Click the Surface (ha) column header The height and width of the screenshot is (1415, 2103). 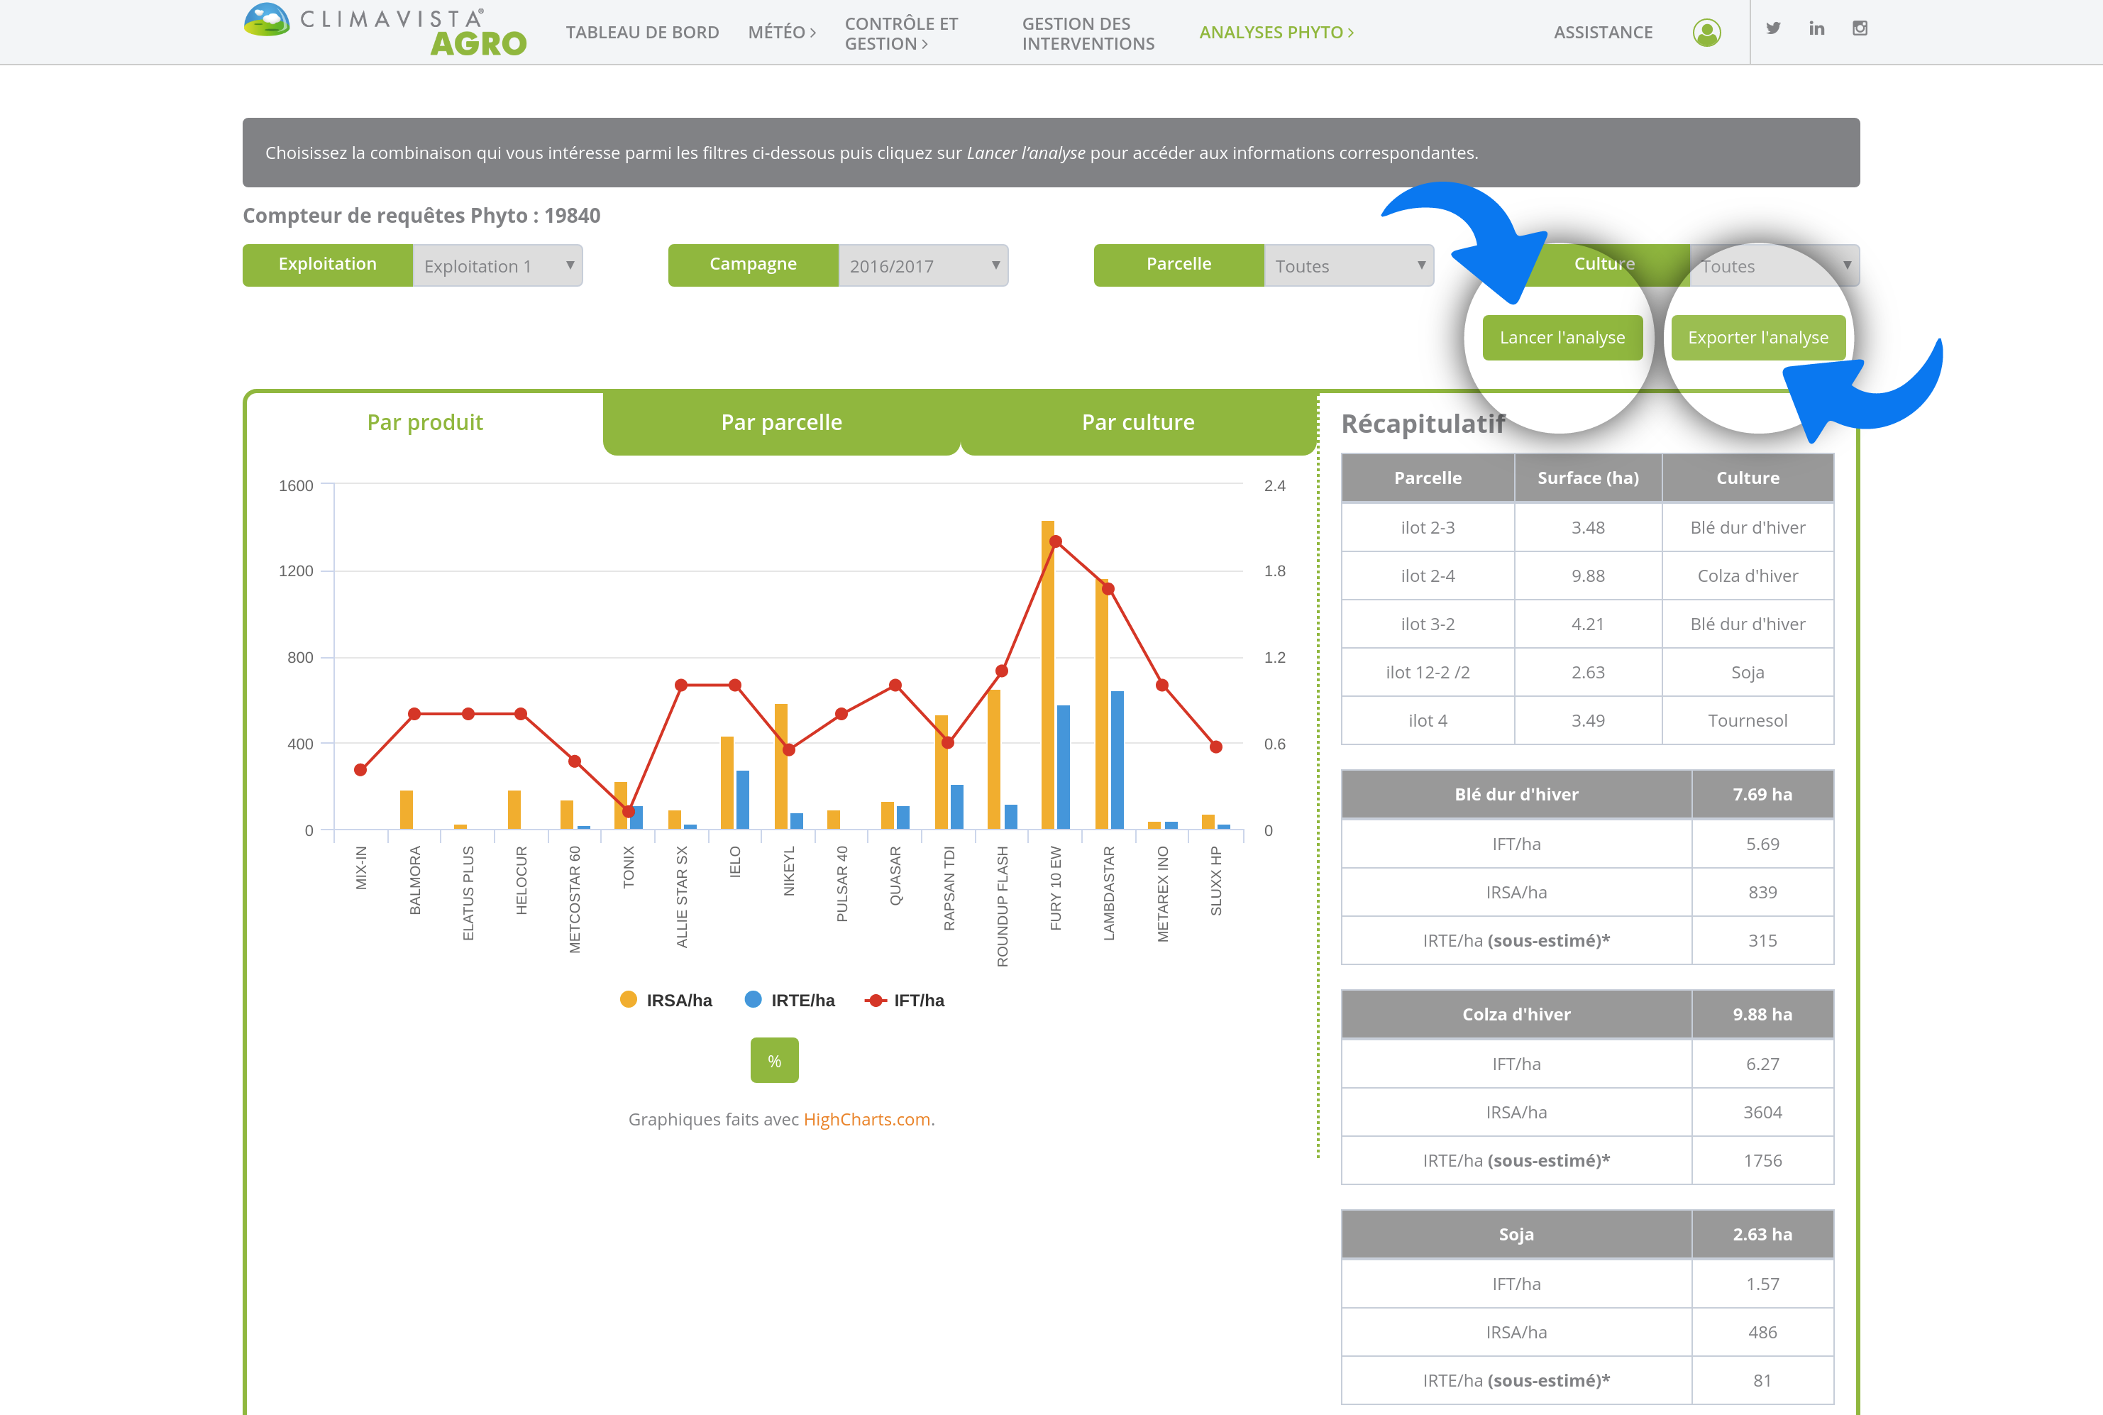pyautogui.click(x=1588, y=478)
